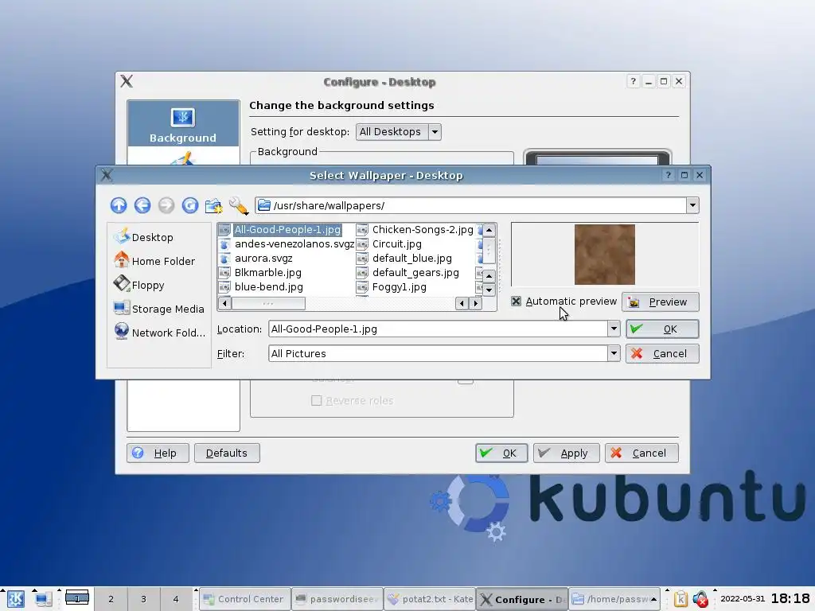This screenshot has width=815, height=611.
Task: Click OK in Configure Desktop window
Action: click(x=501, y=453)
